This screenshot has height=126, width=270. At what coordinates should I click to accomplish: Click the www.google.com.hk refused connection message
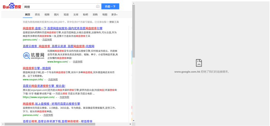pyautogui.click(x=202, y=72)
